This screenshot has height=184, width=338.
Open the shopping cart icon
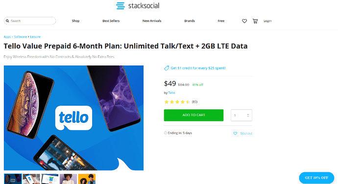255,21
